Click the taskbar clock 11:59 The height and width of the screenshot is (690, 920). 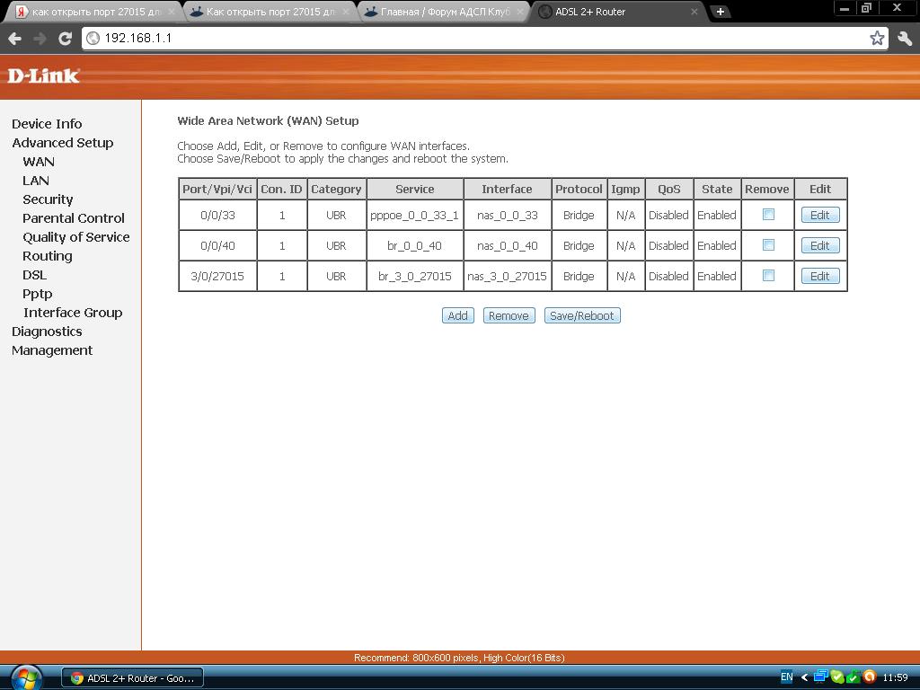pyautogui.click(x=895, y=677)
